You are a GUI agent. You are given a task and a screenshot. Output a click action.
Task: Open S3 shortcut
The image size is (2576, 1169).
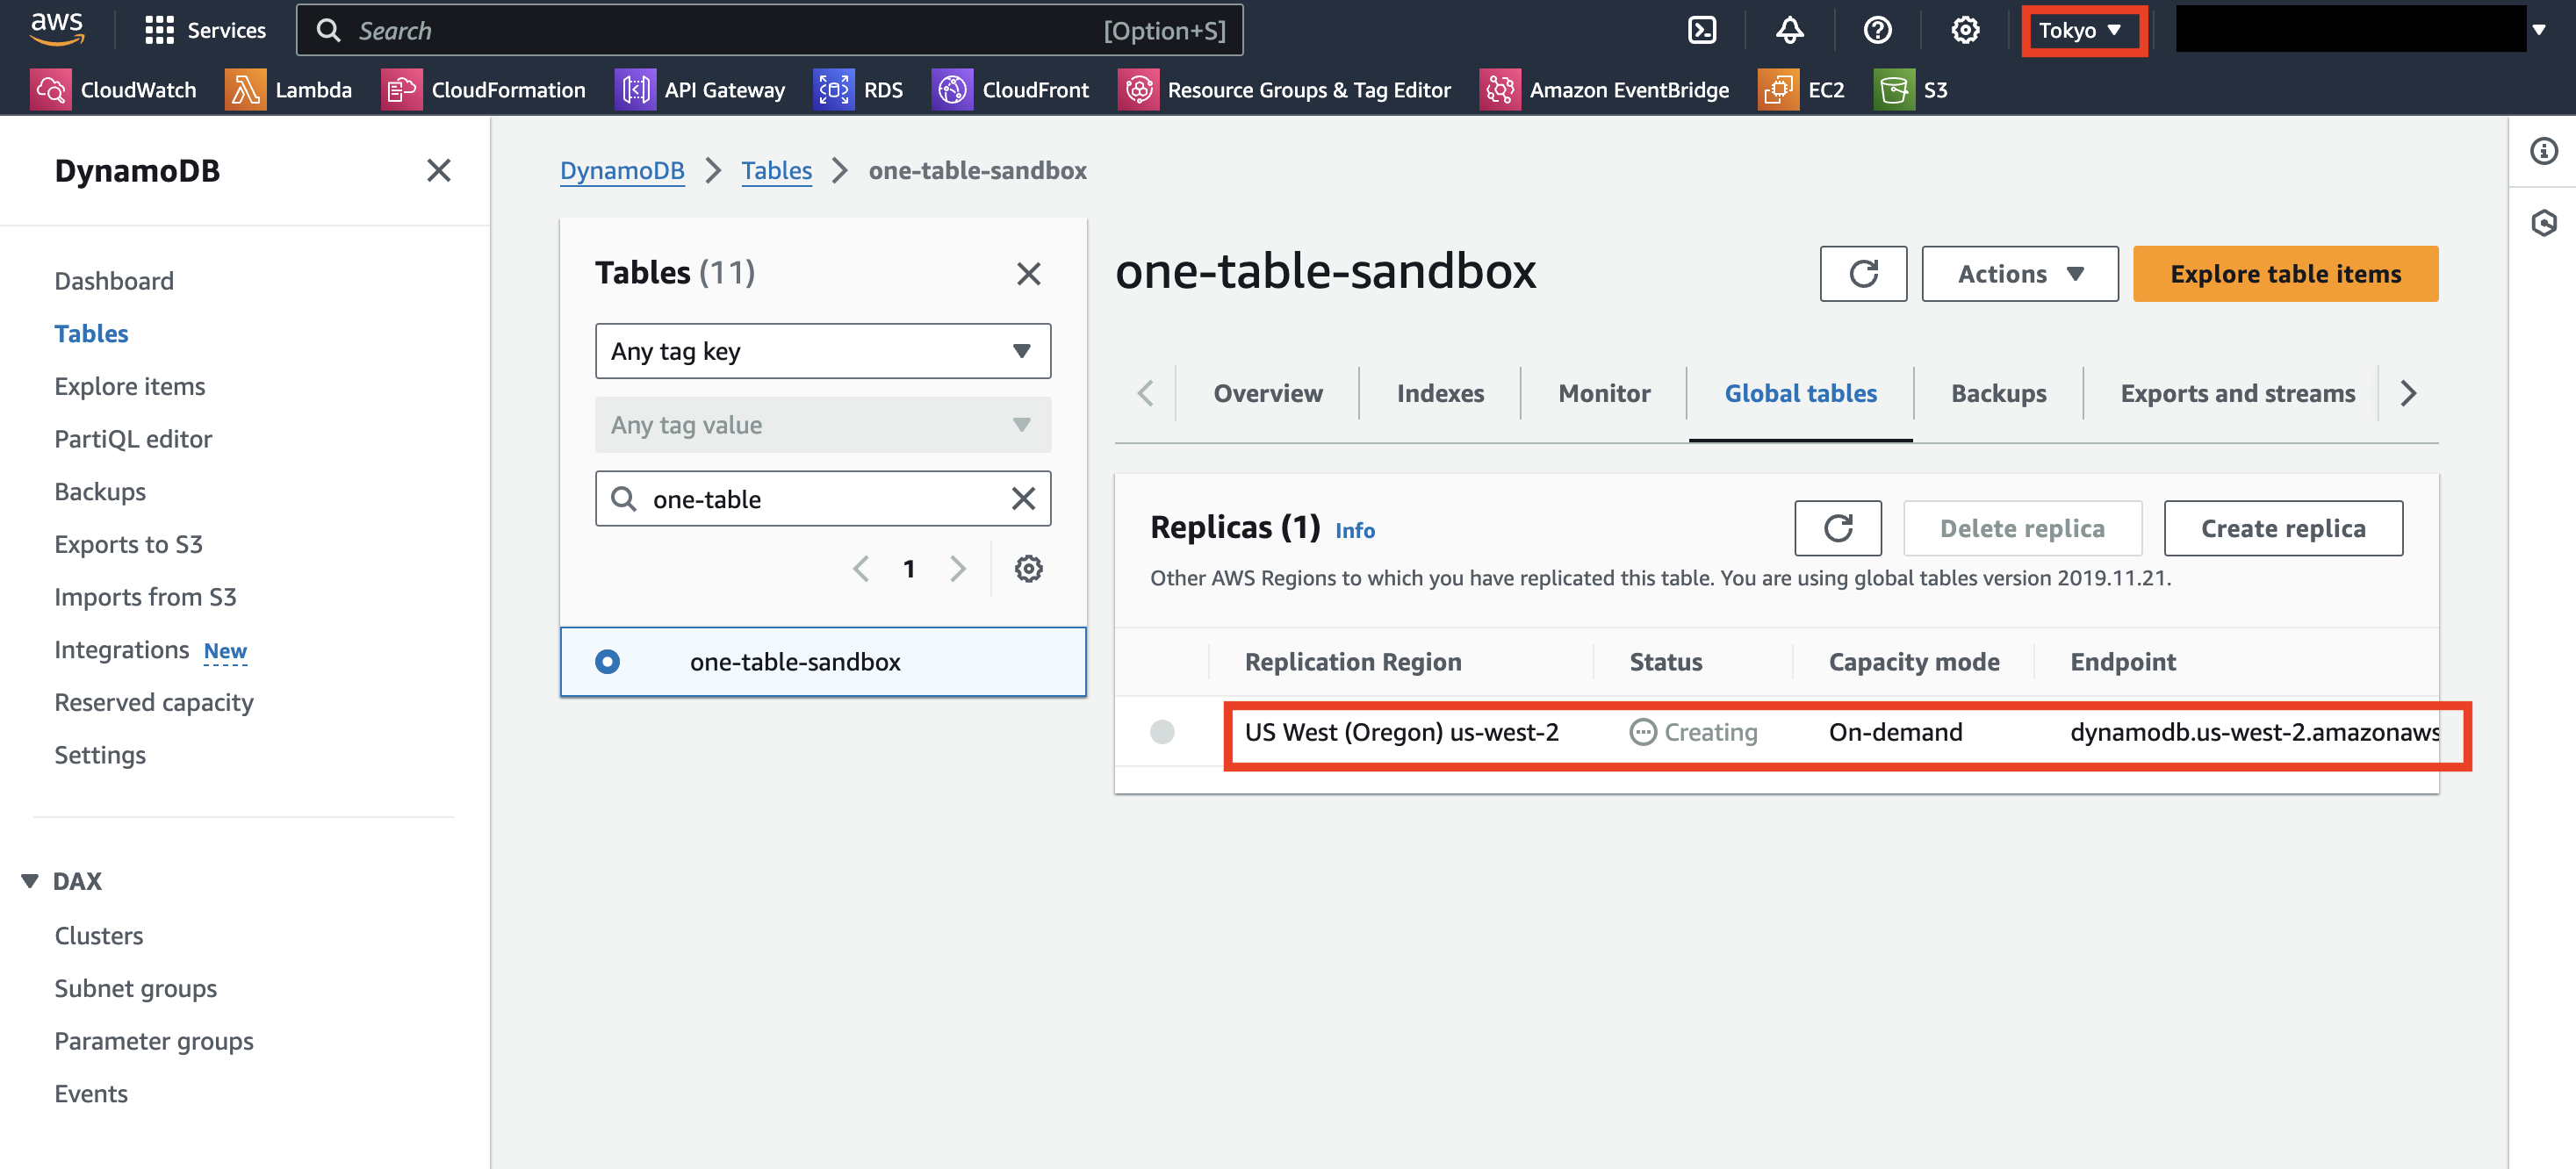point(1910,90)
